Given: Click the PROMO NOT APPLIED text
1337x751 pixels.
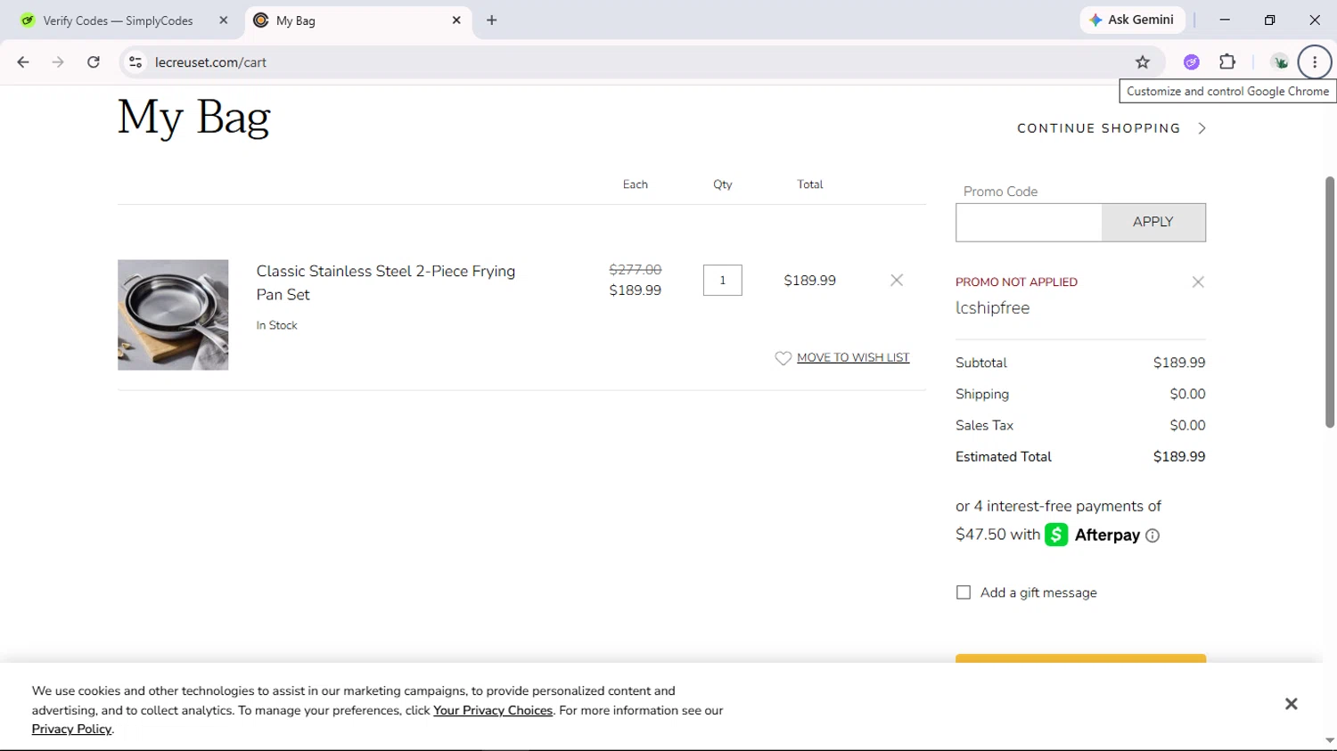Looking at the screenshot, I should pyautogui.click(x=1016, y=282).
